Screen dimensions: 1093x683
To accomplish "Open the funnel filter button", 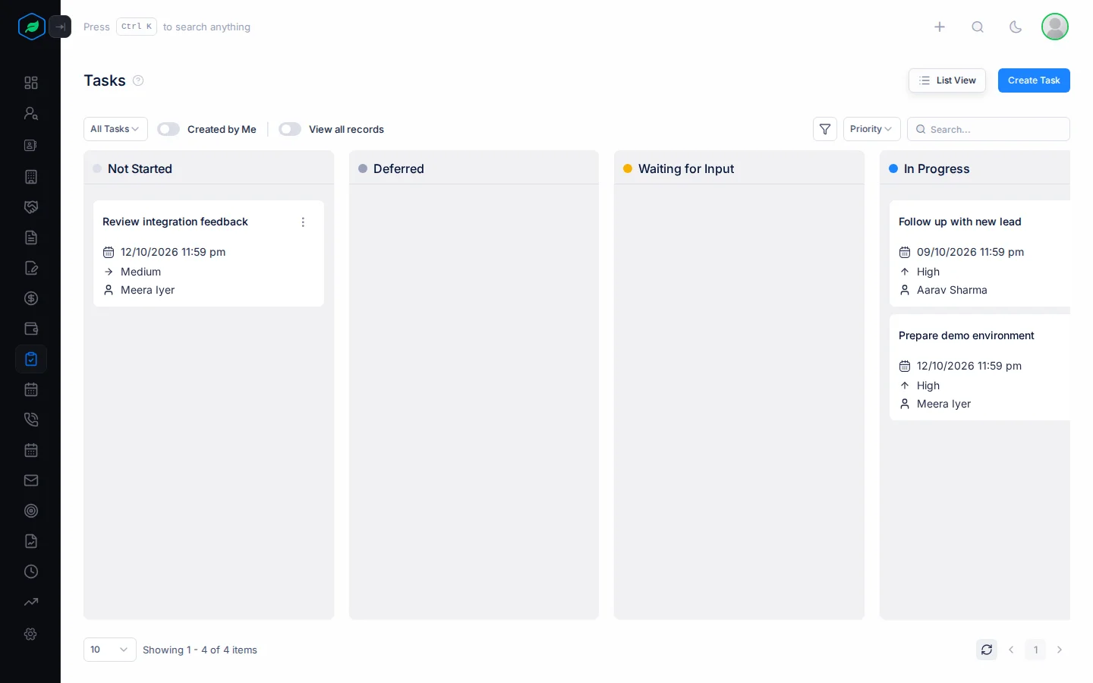I will (x=825, y=129).
